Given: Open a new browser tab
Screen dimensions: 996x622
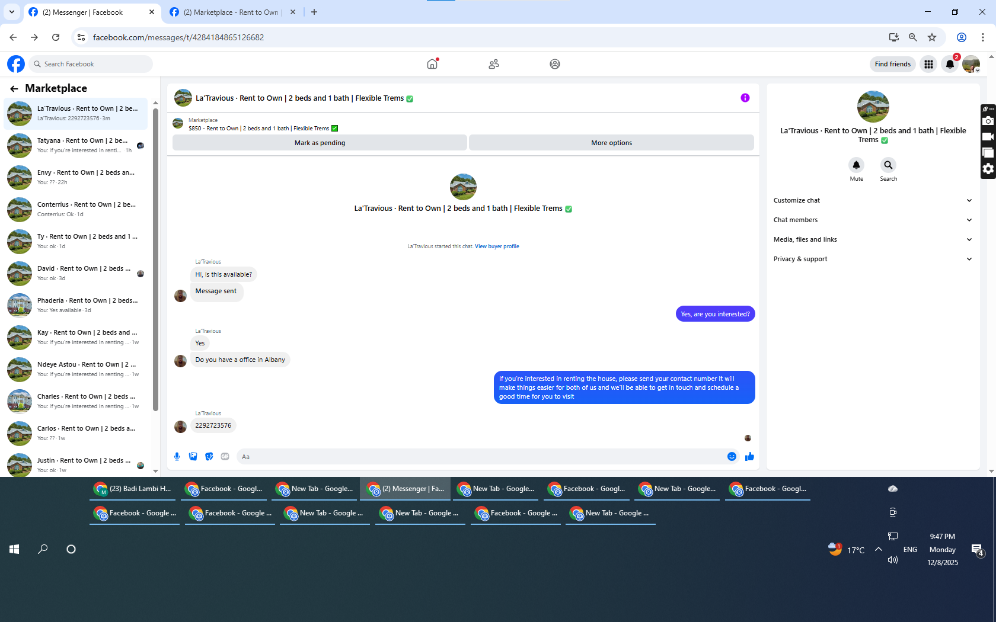Looking at the screenshot, I should coord(314,12).
